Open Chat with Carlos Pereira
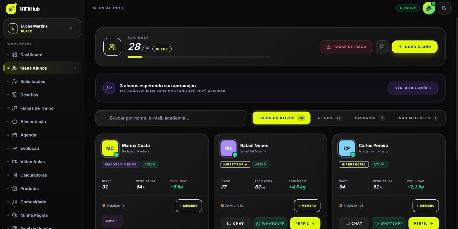This screenshot has width=458, height=229. pos(354,224)
